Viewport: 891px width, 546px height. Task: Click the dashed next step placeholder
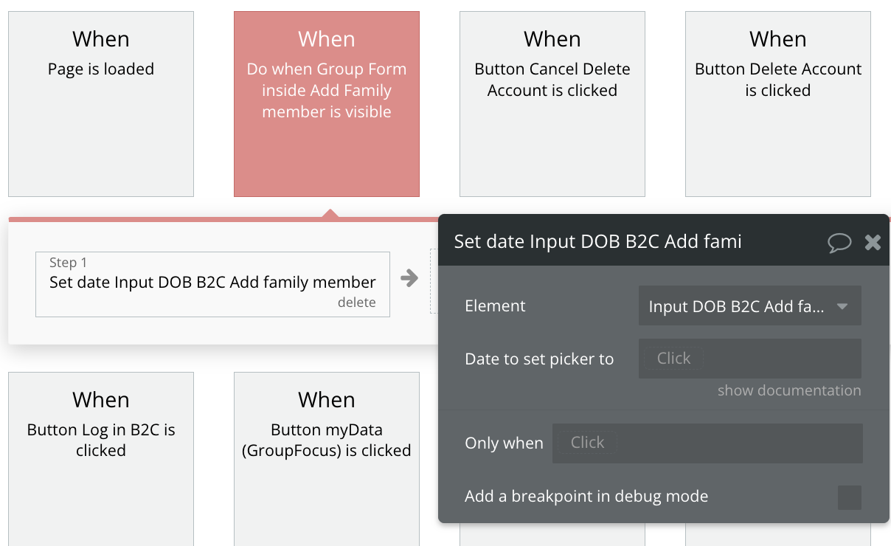(x=434, y=280)
